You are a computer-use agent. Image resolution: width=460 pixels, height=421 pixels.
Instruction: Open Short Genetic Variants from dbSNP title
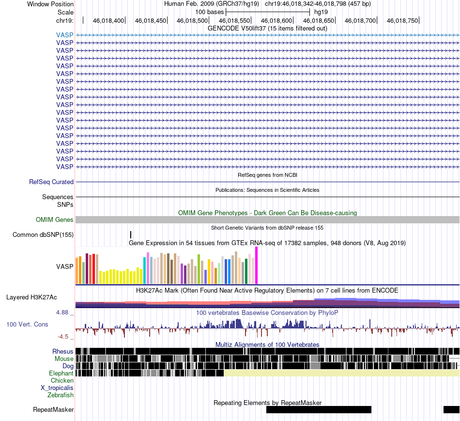[267, 228]
